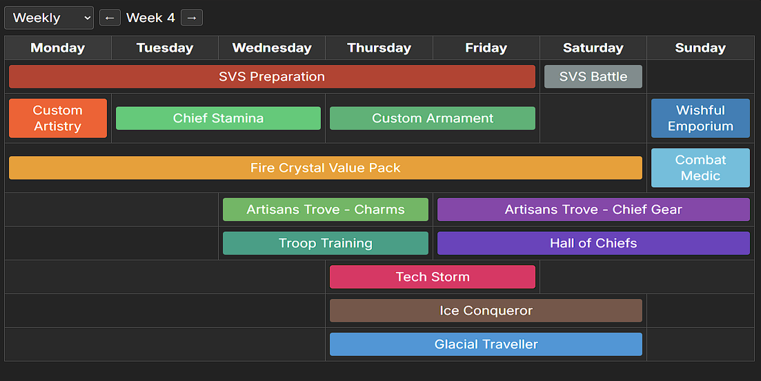Click the Tech Storm event bar
Image resolution: width=761 pixels, height=381 pixels.
(433, 277)
